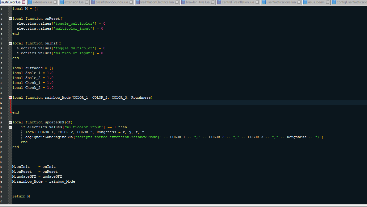Collapse the updateGFX function fold marker
This screenshot has height=207, width=367.
[10, 122]
